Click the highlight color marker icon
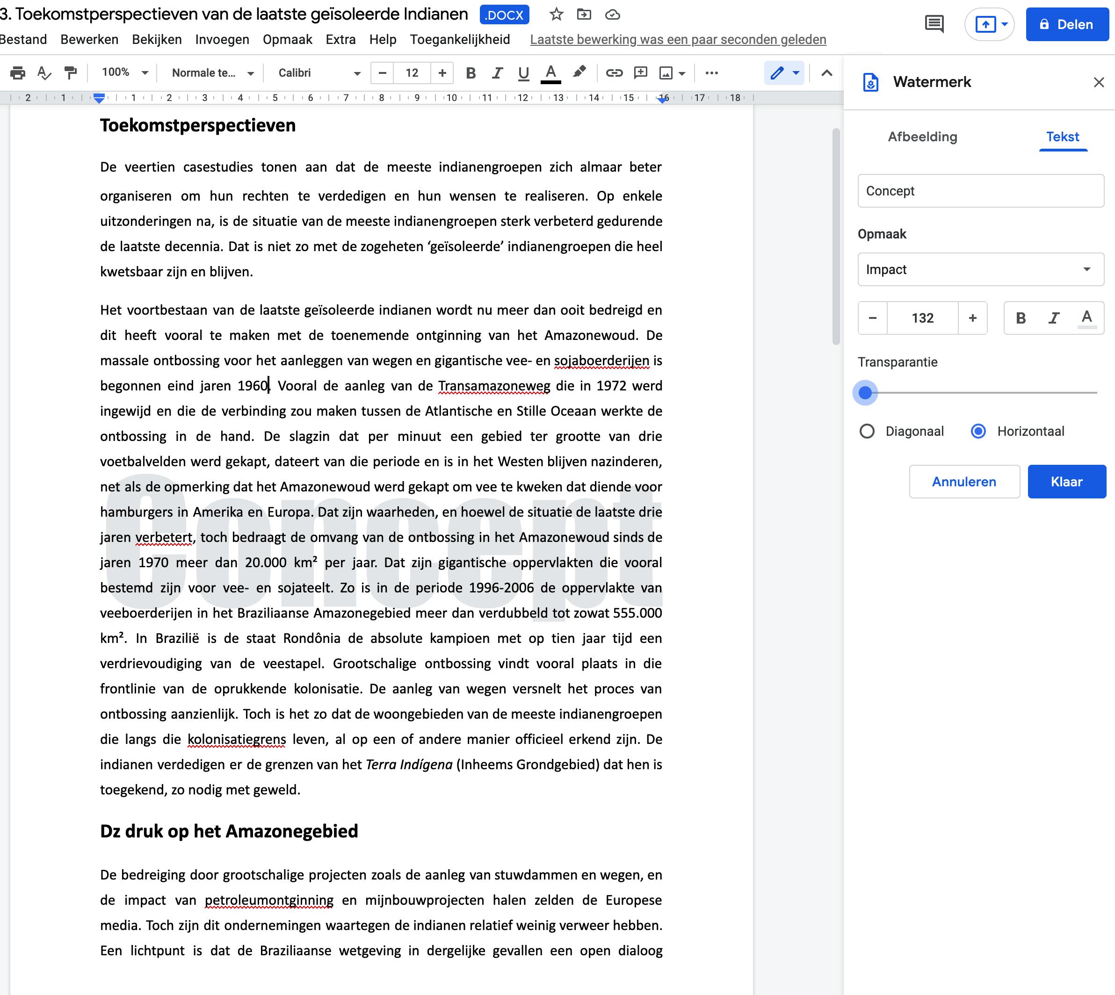 579,73
